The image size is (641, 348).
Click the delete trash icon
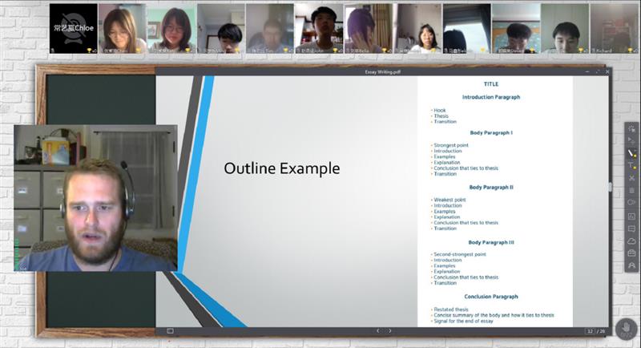click(x=631, y=190)
